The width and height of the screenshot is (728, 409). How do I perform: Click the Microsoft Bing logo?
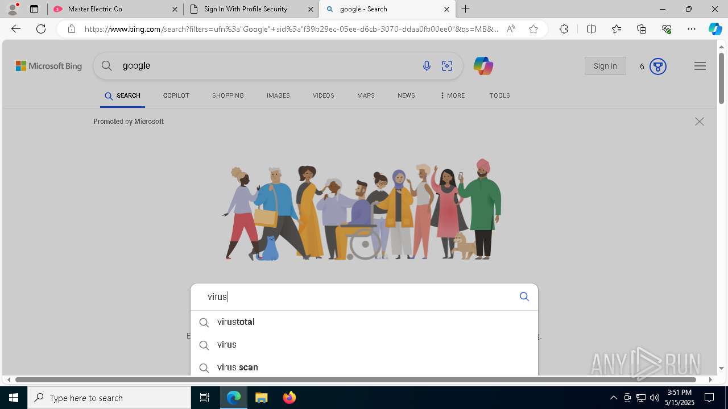[49, 66]
